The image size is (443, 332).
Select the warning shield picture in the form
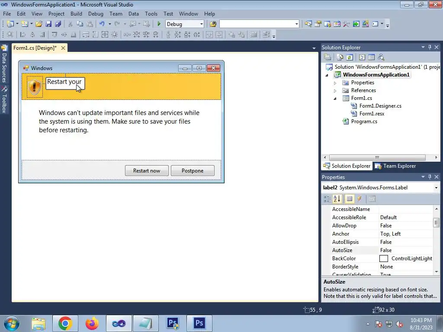(35, 87)
